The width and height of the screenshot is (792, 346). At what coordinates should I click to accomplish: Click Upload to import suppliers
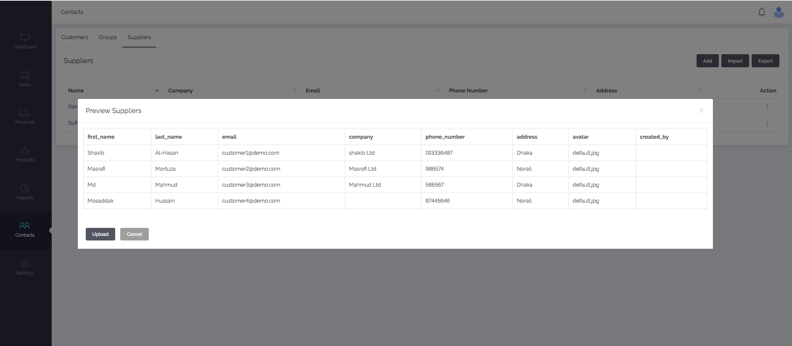100,234
